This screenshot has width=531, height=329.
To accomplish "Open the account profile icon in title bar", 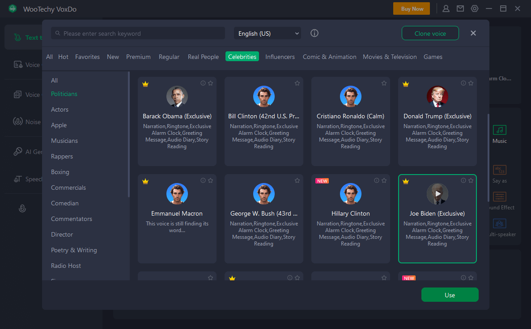I will (x=446, y=8).
